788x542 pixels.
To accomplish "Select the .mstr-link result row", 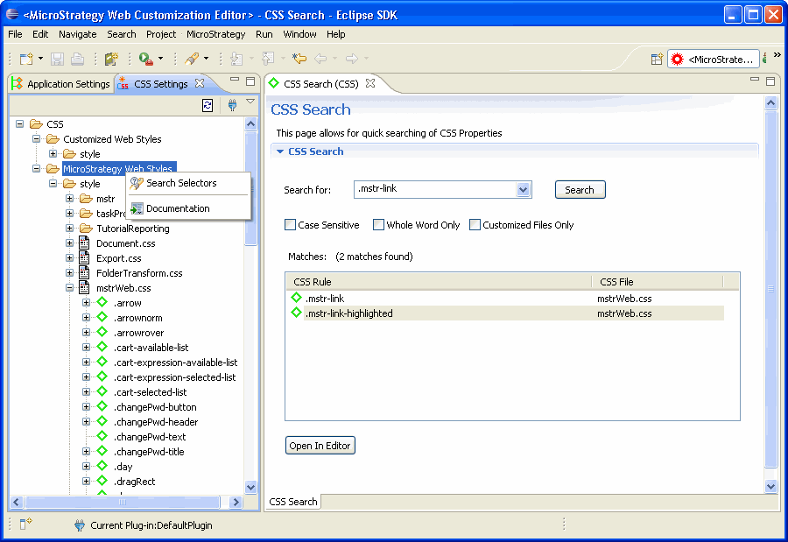I will click(505, 299).
